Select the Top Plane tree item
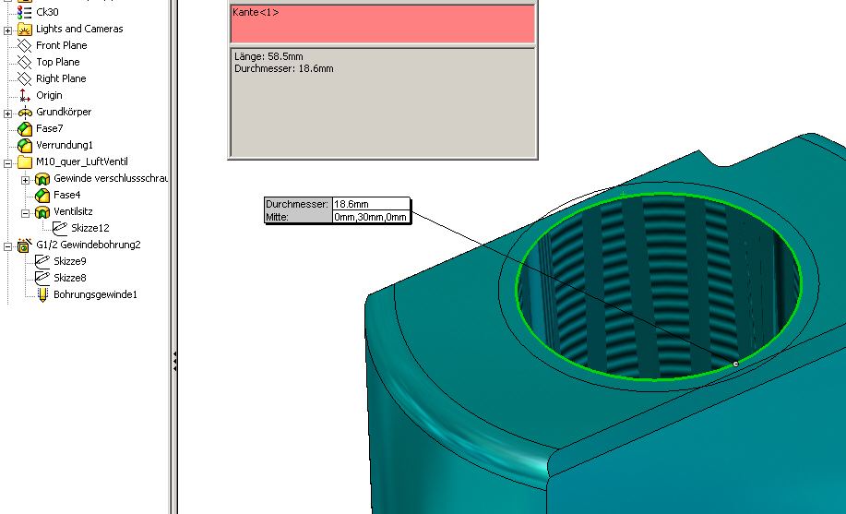 58,62
